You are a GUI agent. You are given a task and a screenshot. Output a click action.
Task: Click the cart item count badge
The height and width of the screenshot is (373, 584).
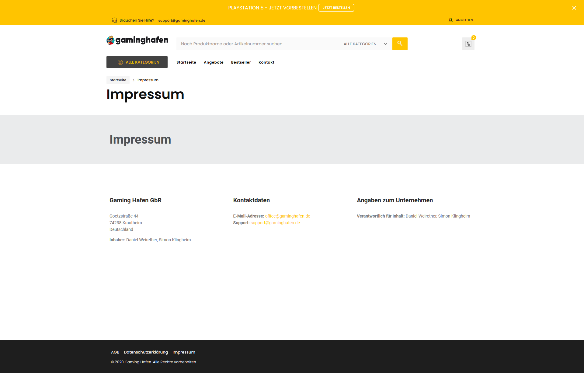[474, 37]
